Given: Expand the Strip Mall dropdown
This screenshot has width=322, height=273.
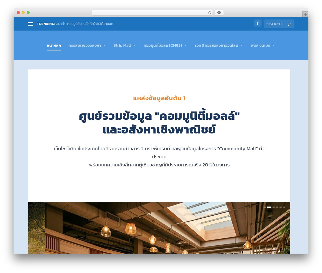Looking at the screenshot, I should [124, 45].
